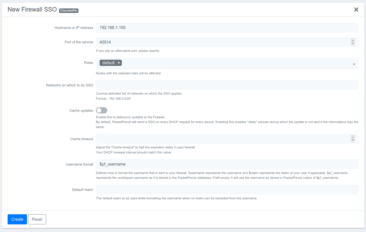Remove the default role tag

119,63
